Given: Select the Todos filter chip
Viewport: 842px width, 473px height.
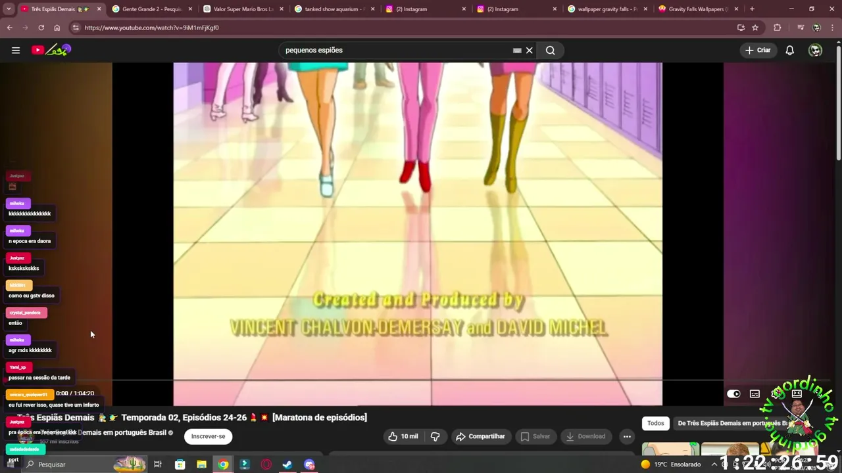Looking at the screenshot, I should coord(656,423).
